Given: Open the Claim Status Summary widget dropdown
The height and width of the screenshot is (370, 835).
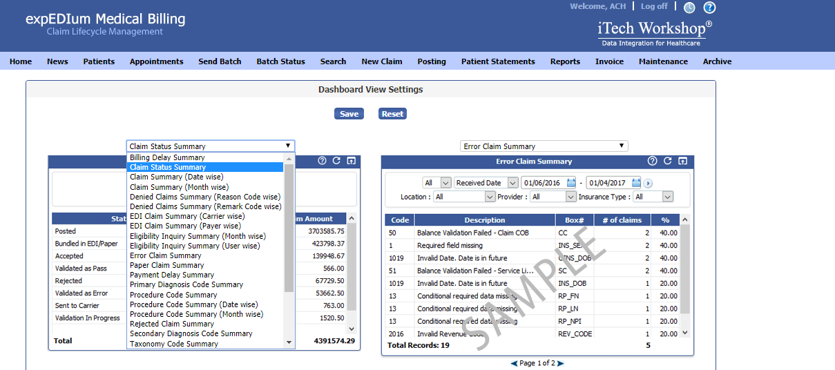Looking at the screenshot, I should coord(211,146).
